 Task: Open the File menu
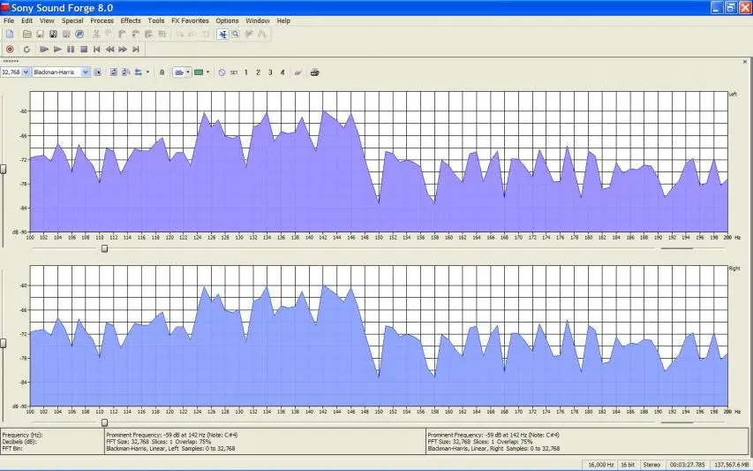(9, 20)
